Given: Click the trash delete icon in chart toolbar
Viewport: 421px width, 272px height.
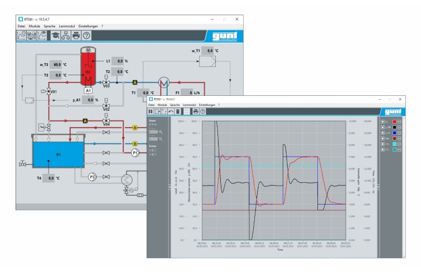Looking at the screenshot, I should click(178, 111).
